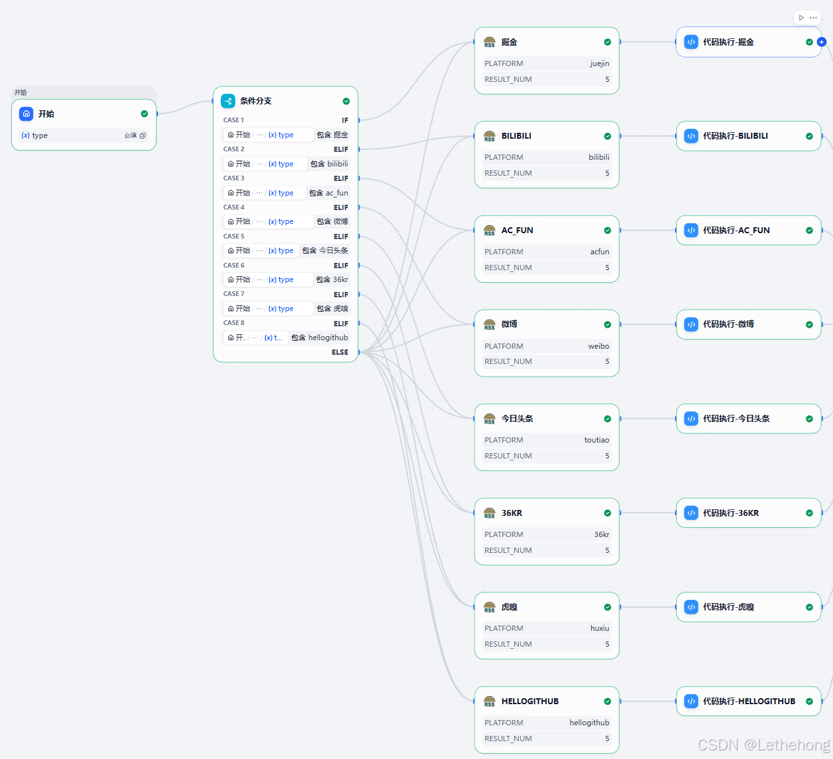Viewport: 833px width, 759px height.
Task: Click the RSS icon of AC_FUN node
Action: 489,231
